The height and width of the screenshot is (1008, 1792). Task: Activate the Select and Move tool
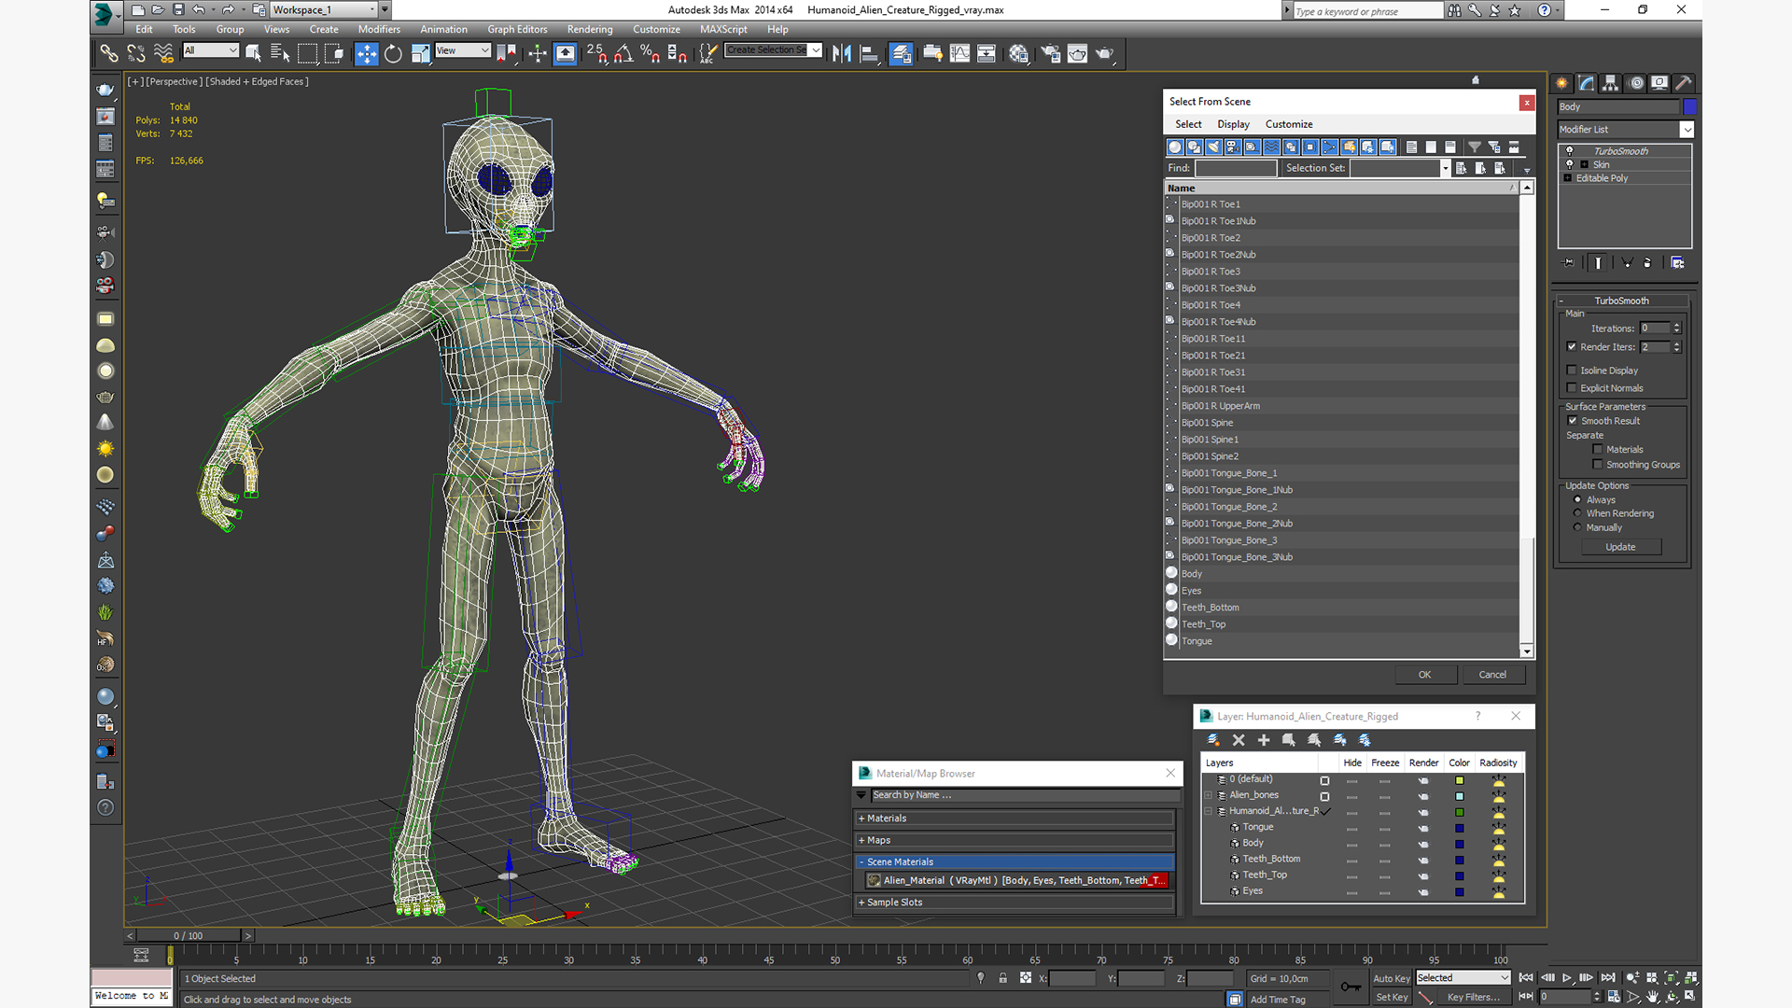coord(367,54)
